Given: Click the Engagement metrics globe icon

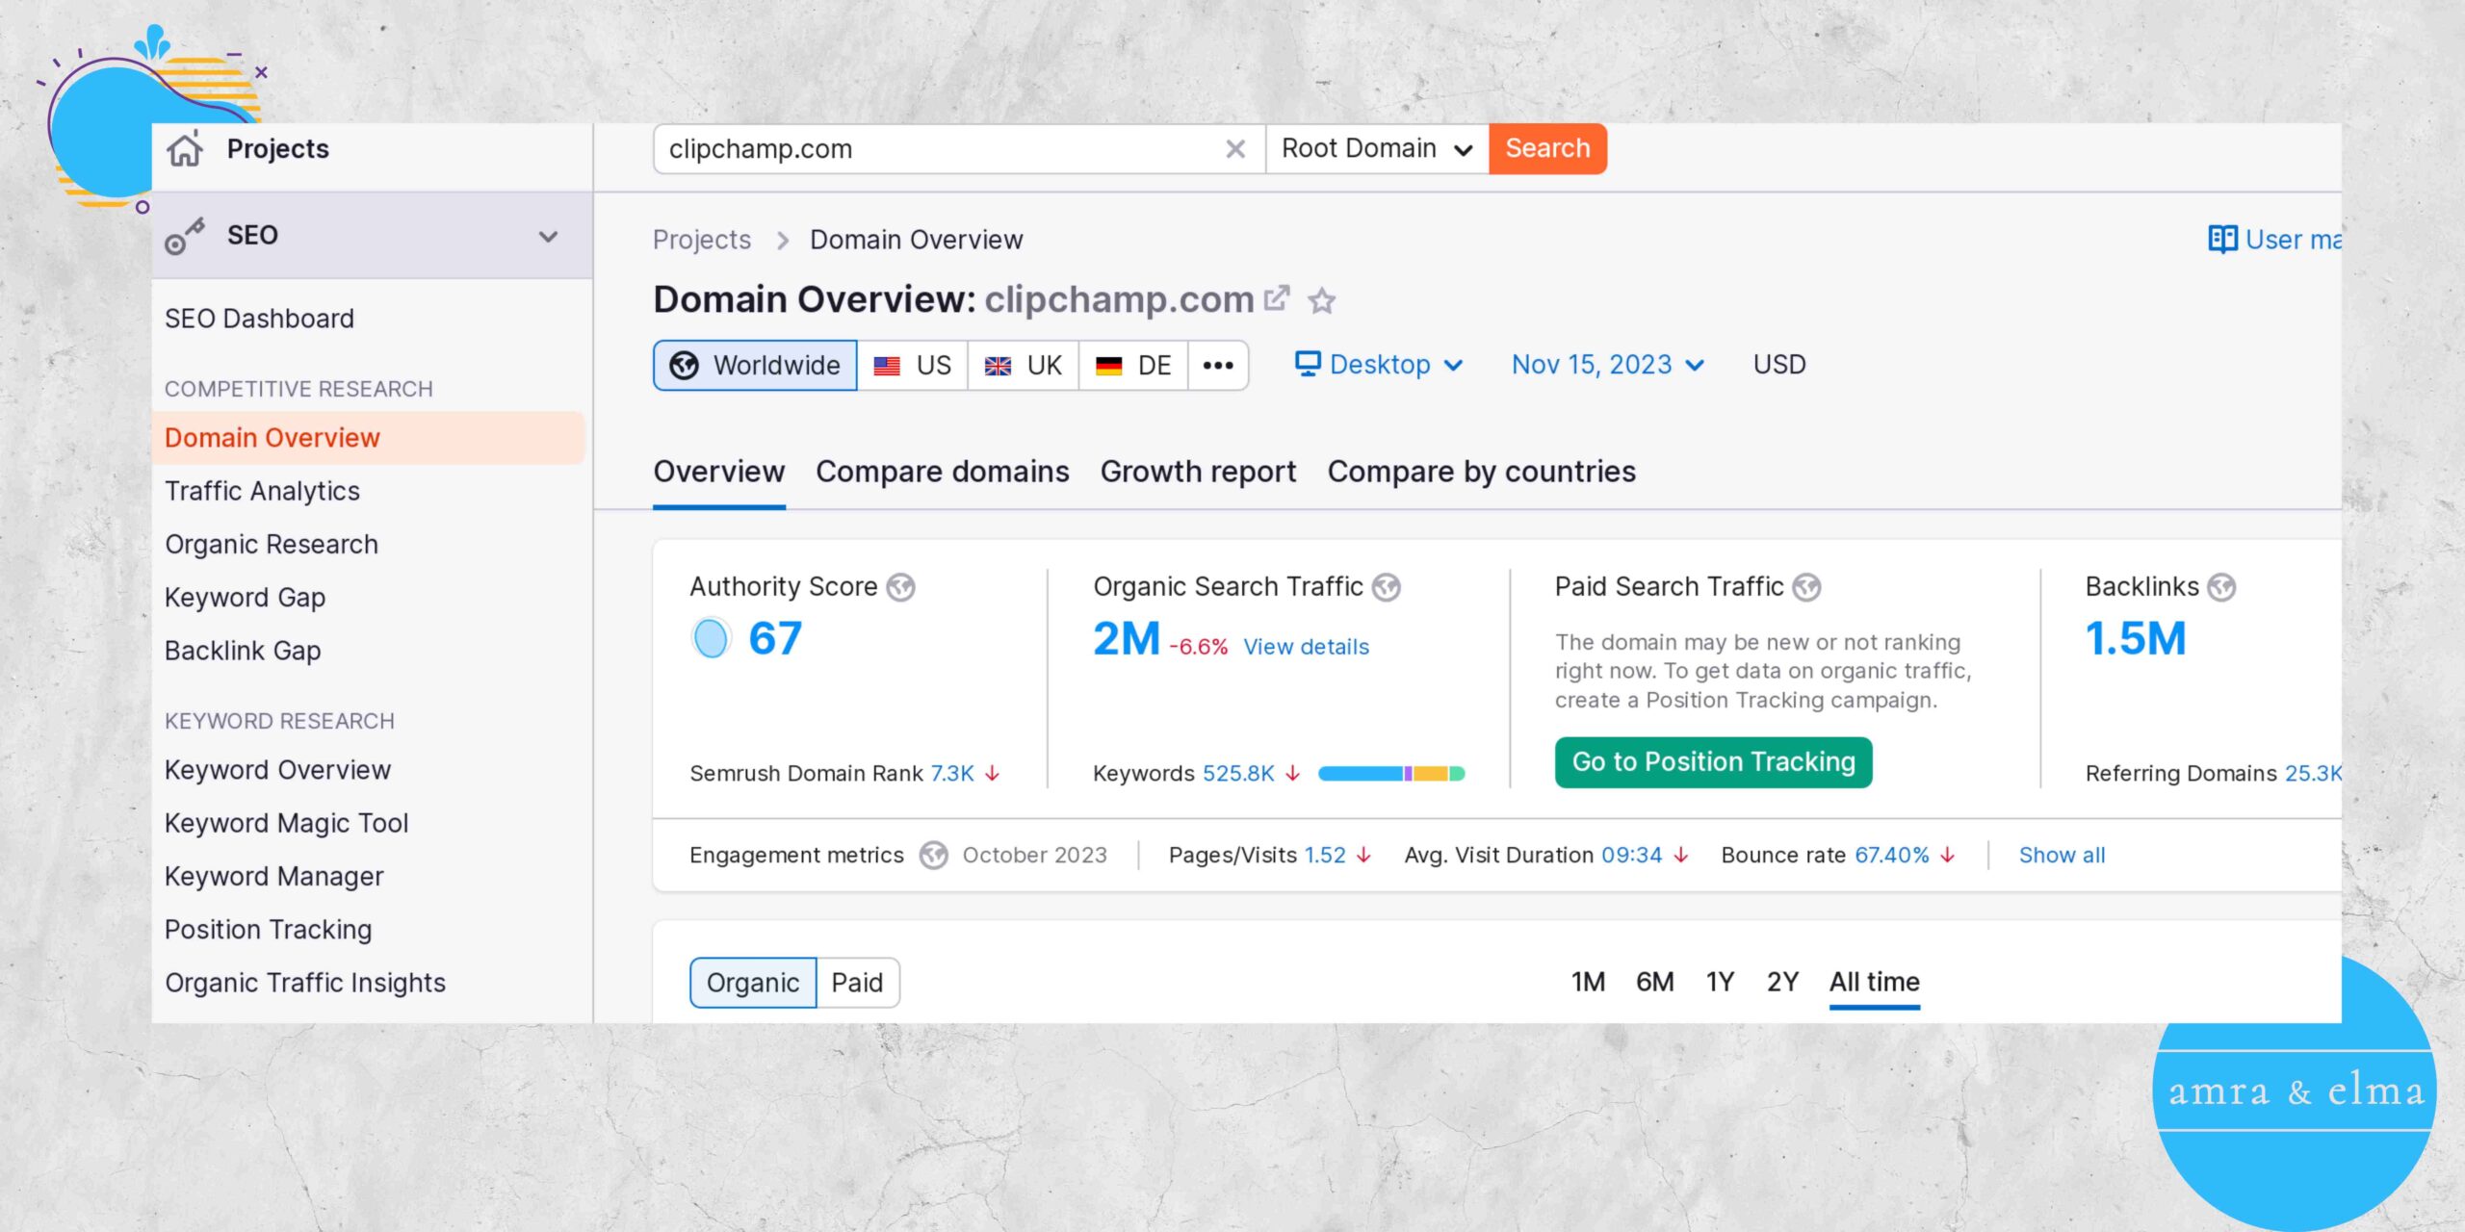Looking at the screenshot, I should point(933,855).
